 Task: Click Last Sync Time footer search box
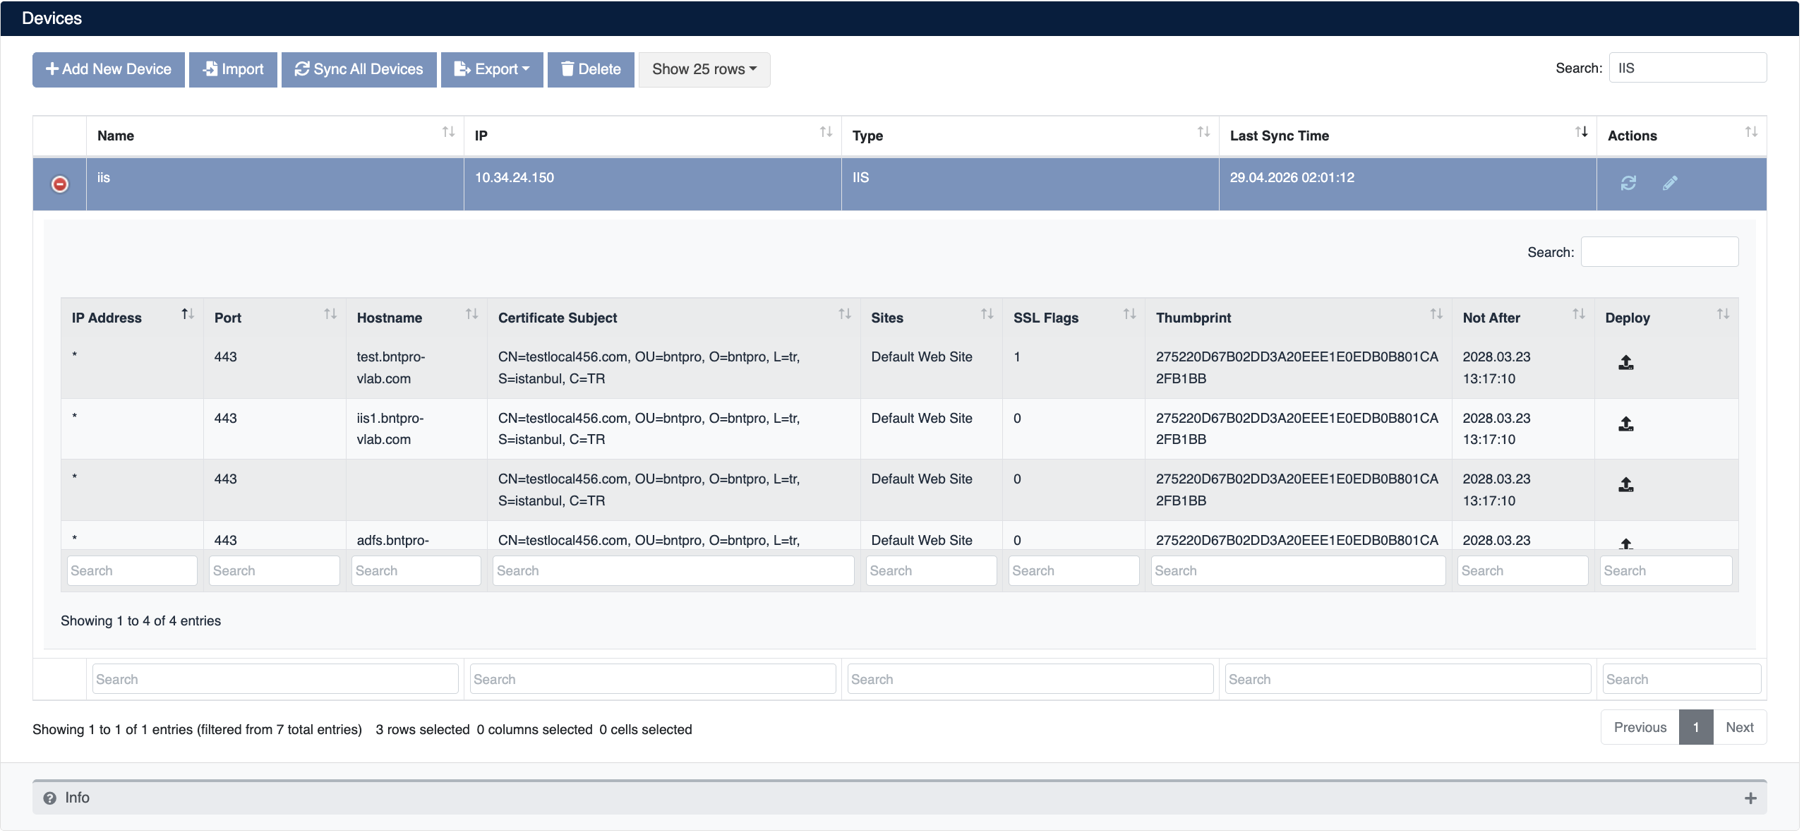[1408, 679]
